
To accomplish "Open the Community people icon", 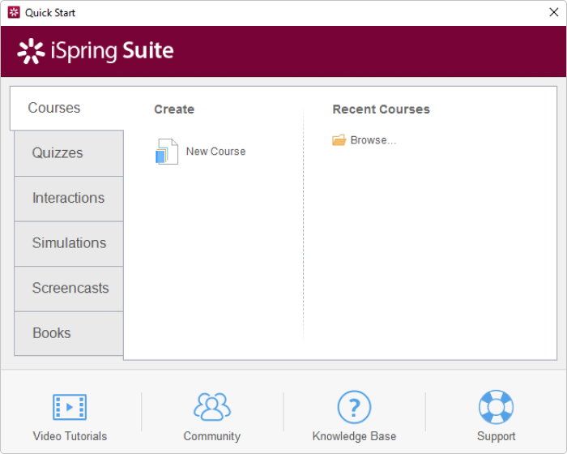I will 212,407.
